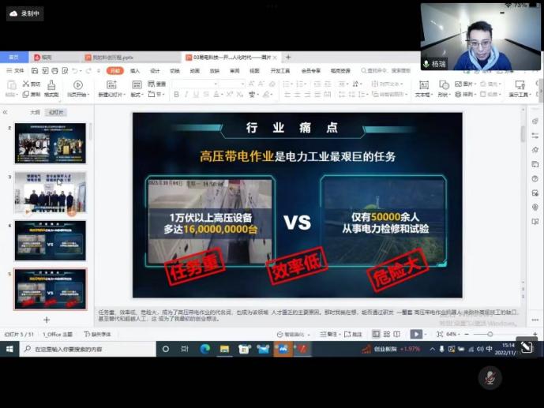The image size is (544, 408).
Task: Click the 重置 (Reset) button
Action: (157, 84)
